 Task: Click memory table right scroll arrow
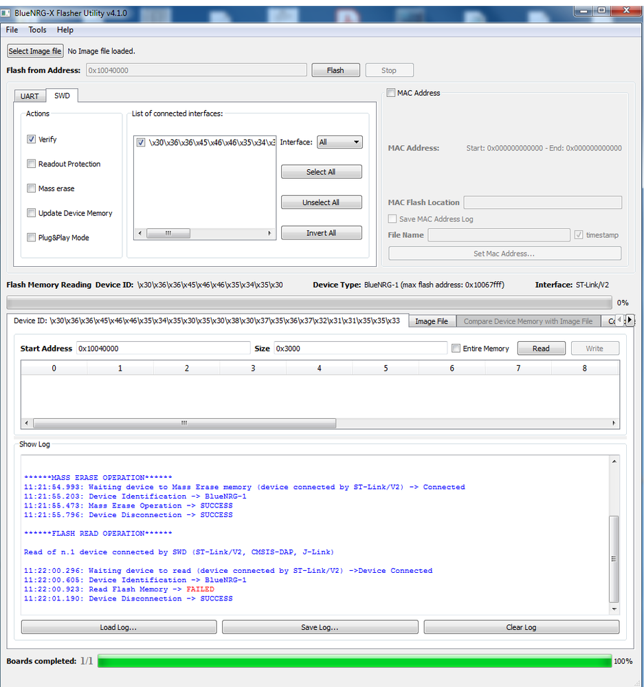pyautogui.click(x=614, y=423)
